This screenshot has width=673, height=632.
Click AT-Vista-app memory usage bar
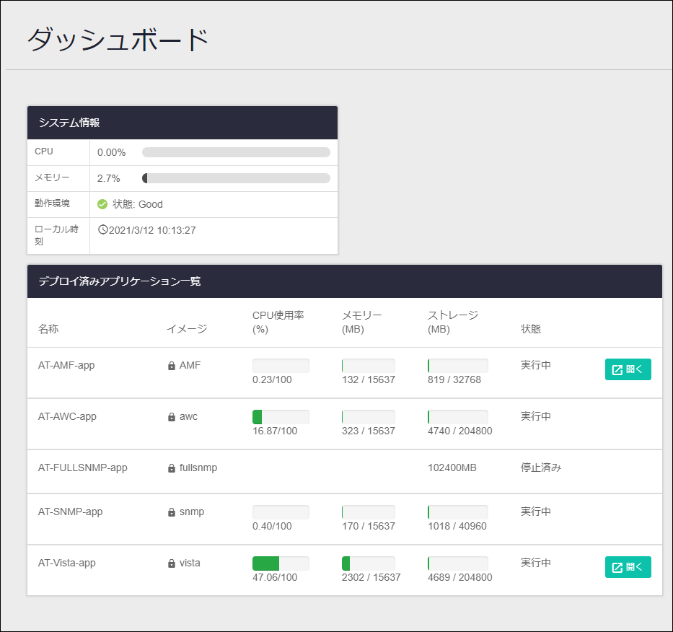pos(369,563)
